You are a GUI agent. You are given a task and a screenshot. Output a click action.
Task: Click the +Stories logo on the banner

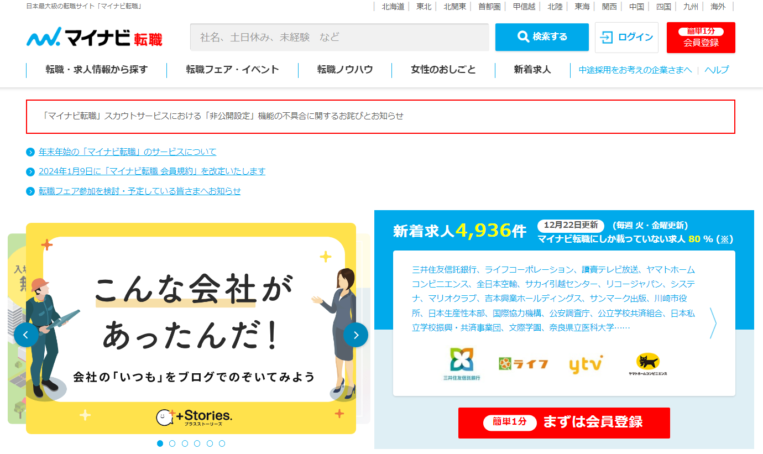194,417
